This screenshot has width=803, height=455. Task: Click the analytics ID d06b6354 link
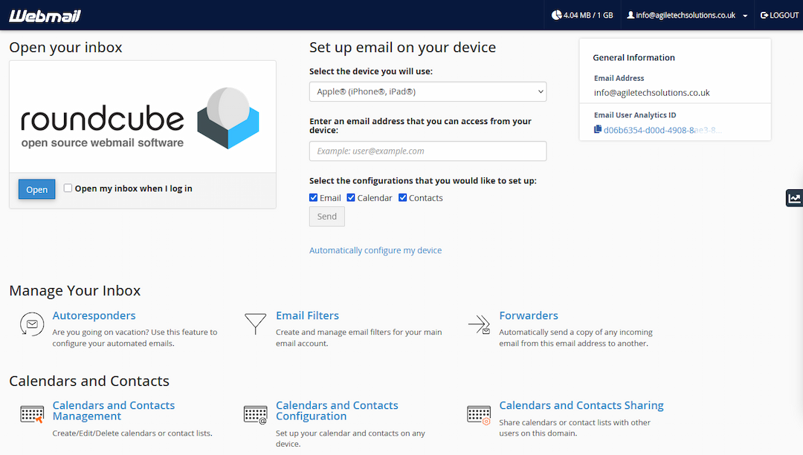pos(662,130)
